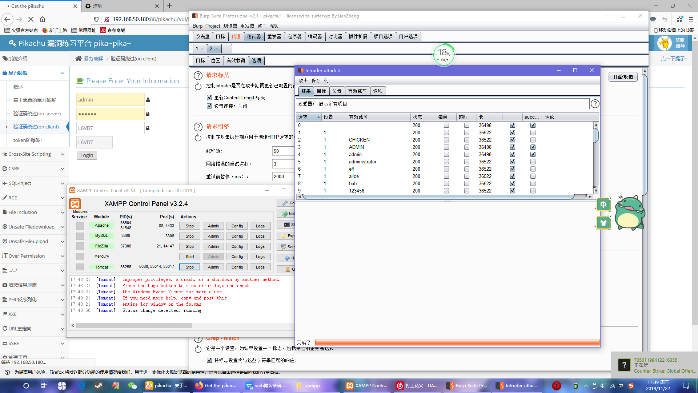Switch to the 重发器 tab in Burp
Viewport: 698px width, 393px height.
(274, 36)
